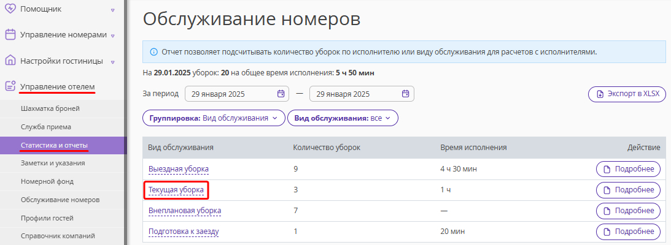Click the info icon in the blue banner

coord(153,52)
